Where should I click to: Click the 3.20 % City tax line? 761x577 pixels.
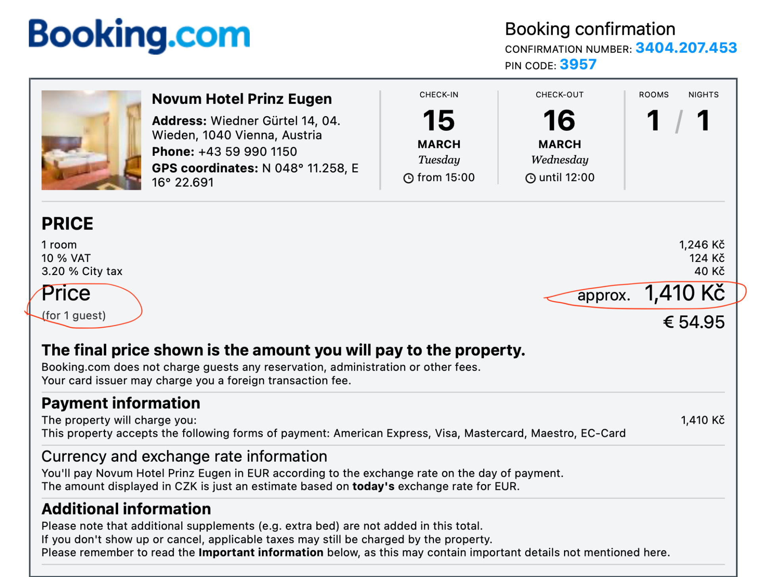[x=82, y=271]
